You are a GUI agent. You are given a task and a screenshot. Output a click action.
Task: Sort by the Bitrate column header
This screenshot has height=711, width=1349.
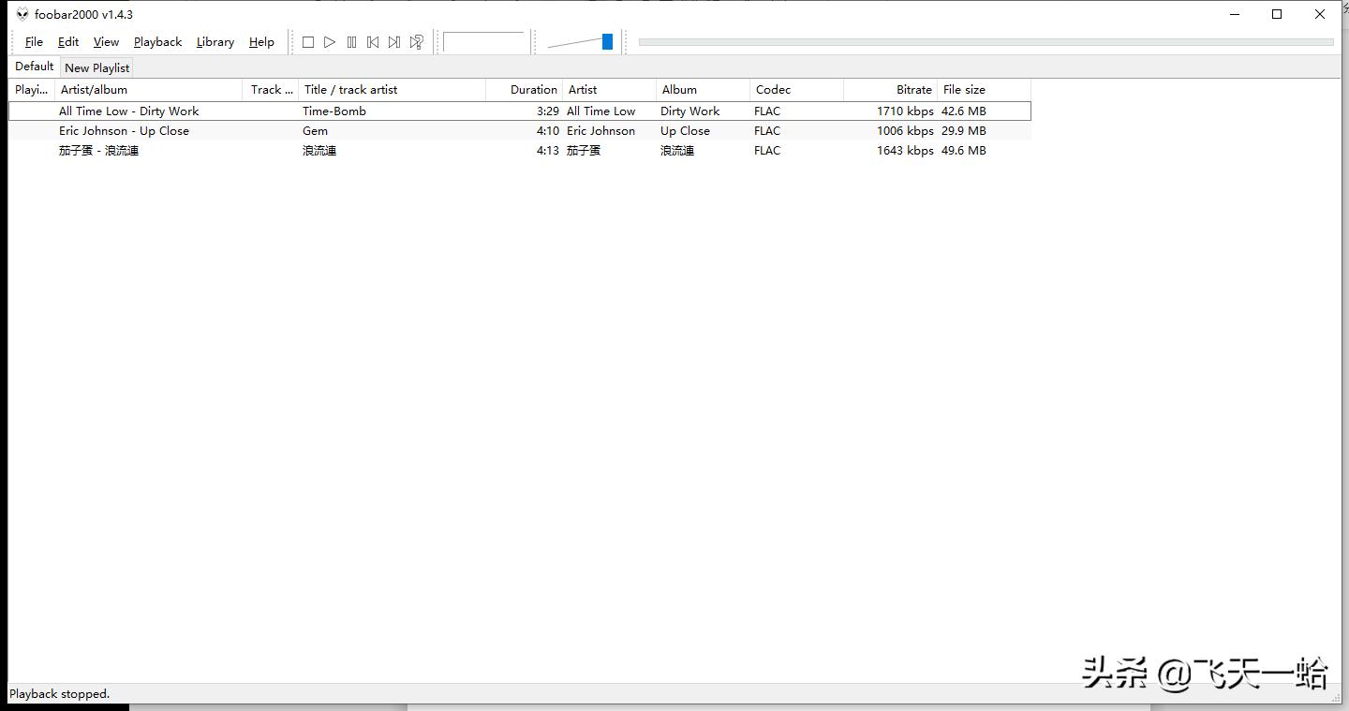[890, 90]
